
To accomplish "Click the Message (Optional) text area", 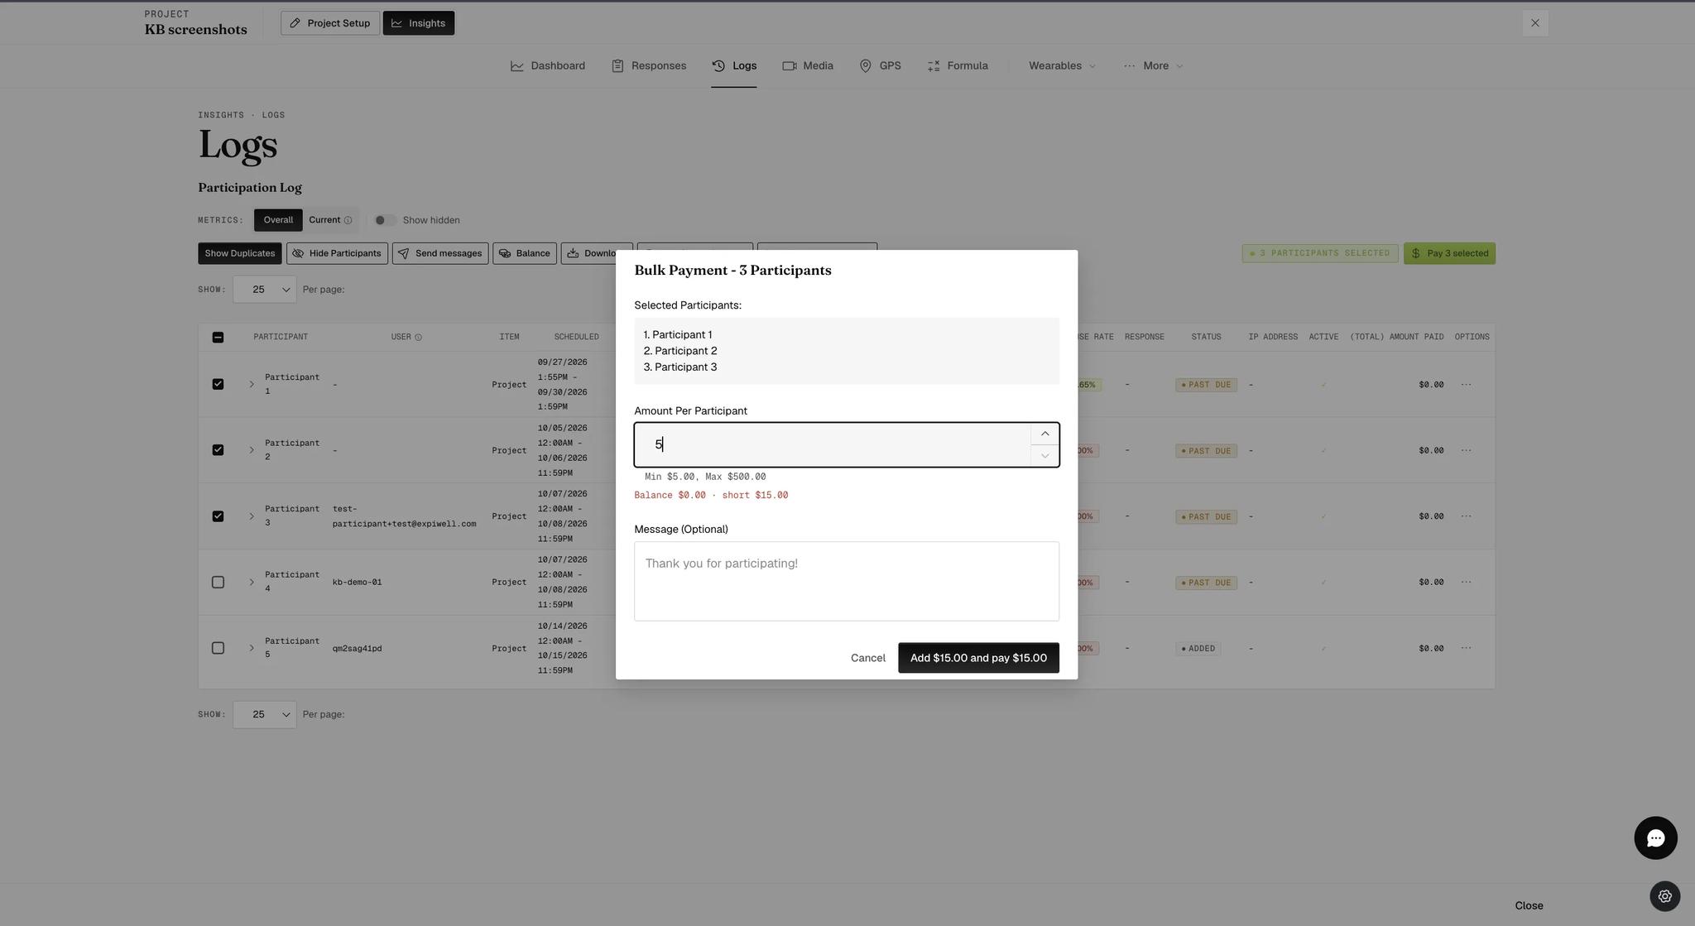I will point(847,581).
